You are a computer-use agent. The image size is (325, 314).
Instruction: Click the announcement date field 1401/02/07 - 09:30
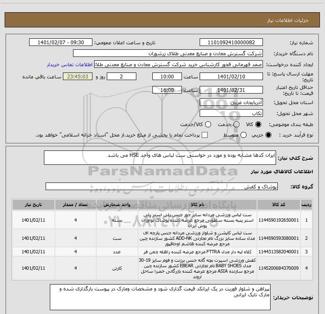(x=61, y=43)
